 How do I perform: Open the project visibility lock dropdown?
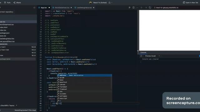(x=110, y=2)
